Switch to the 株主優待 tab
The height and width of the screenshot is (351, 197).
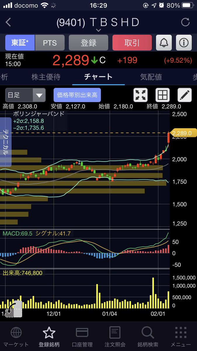click(46, 77)
